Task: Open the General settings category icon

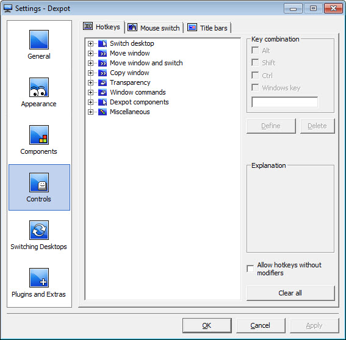Action: [x=39, y=40]
